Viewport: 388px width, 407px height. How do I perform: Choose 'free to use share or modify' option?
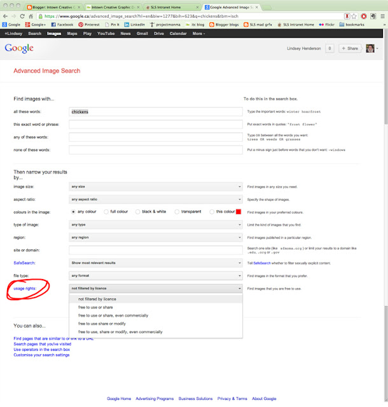156,324
